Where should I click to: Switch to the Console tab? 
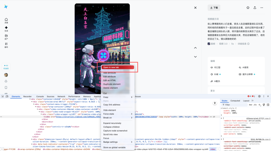coord(40,97)
